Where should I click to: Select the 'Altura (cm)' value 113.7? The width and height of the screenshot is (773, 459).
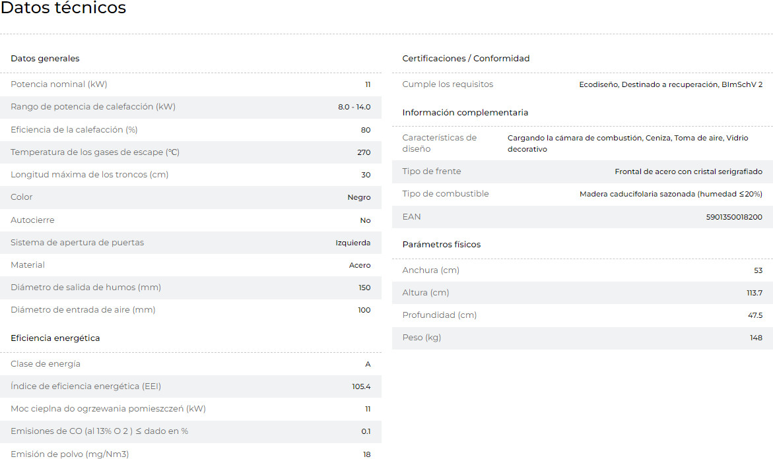tap(754, 293)
